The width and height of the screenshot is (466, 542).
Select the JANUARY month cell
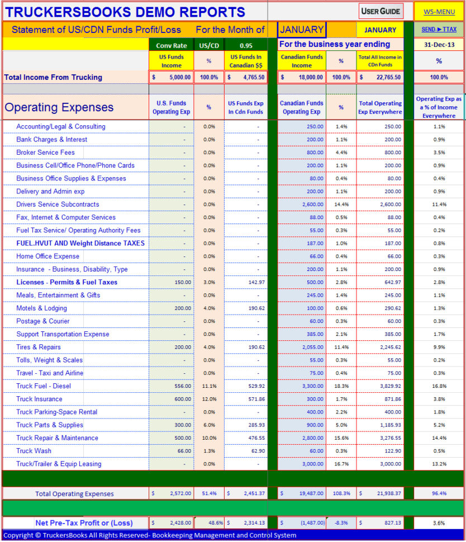302,29
